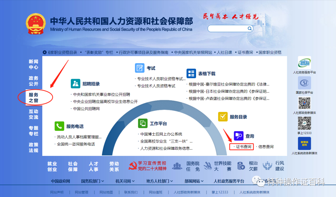Select the 服务之窗 side tab

34,97
